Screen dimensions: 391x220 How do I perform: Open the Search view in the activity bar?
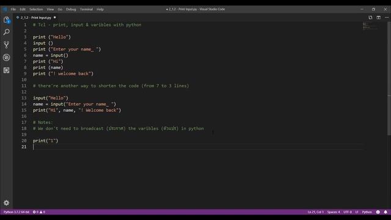[x=7, y=32]
